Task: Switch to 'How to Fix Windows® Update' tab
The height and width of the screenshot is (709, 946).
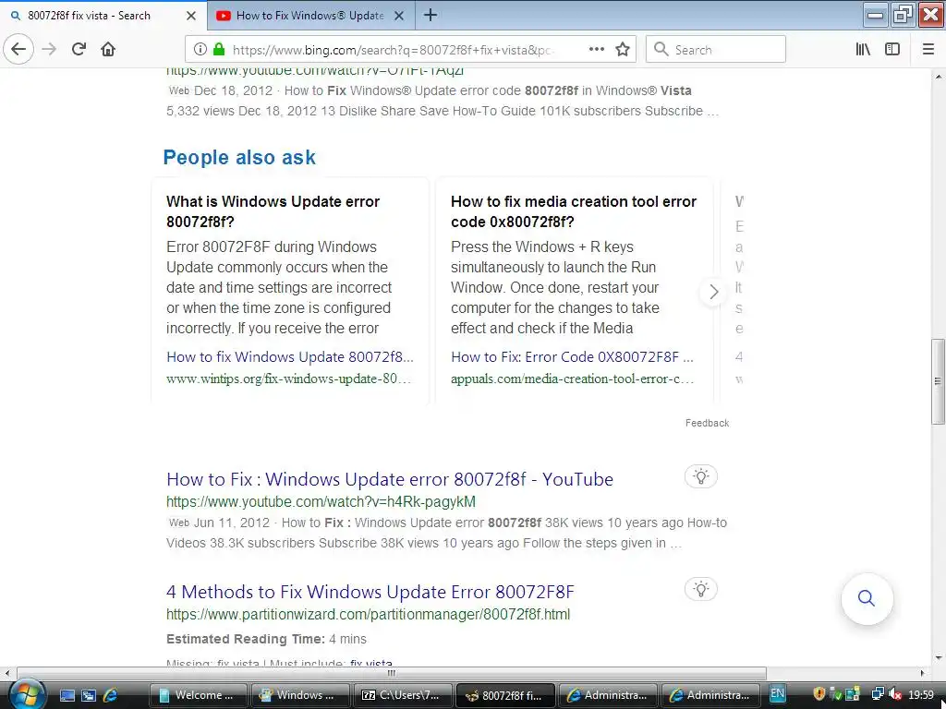Action: click(x=309, y=16)
